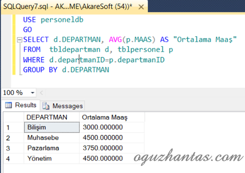Click the AVG function in the query
Screen dimensions: 245x173
click(115, 39)
